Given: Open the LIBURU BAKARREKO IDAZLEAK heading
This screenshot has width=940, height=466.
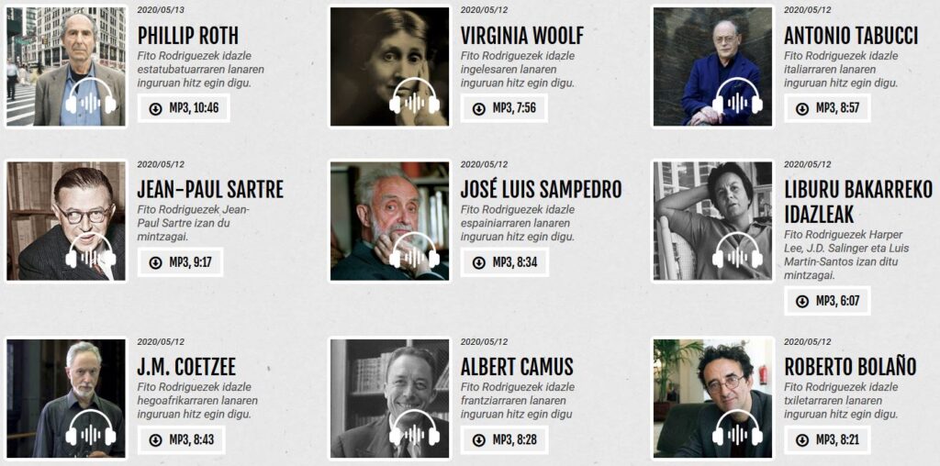Looking at the screenshot, I should pos(858,201).
